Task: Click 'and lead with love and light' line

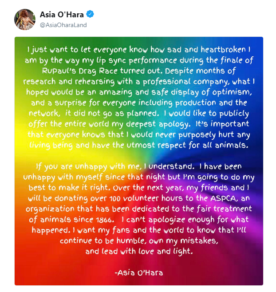Action: tap(139, 252)
